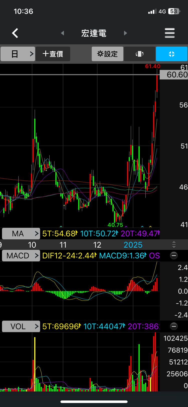This screenshot has width=188, height=407.
Task: Tap the back arrow icon
Action: click(x=15, y=33)
